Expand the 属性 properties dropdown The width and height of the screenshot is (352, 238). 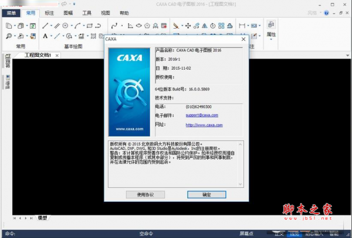click(271, 39)
